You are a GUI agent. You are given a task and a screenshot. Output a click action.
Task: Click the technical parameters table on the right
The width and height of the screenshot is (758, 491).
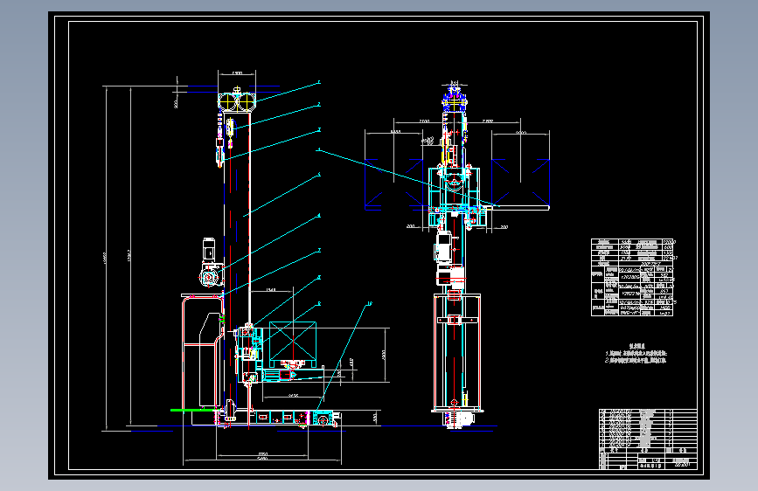[632, 278]
